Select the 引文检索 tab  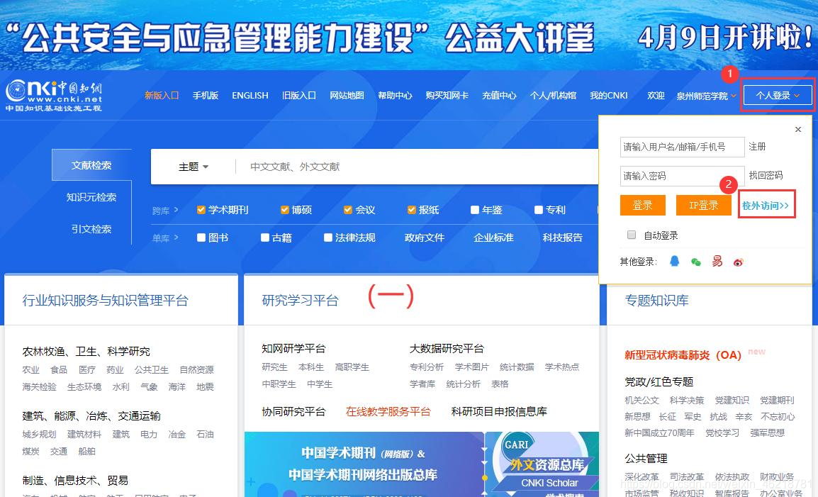tap(91, 229)
